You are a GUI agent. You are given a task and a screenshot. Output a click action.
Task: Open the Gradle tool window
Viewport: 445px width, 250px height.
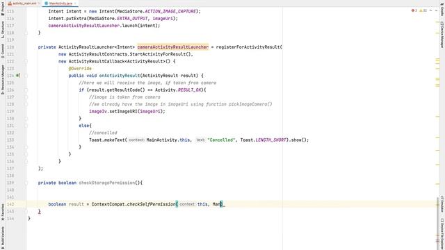442,9
